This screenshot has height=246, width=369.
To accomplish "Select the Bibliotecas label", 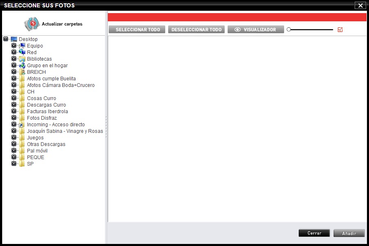I will click(39, 59).
